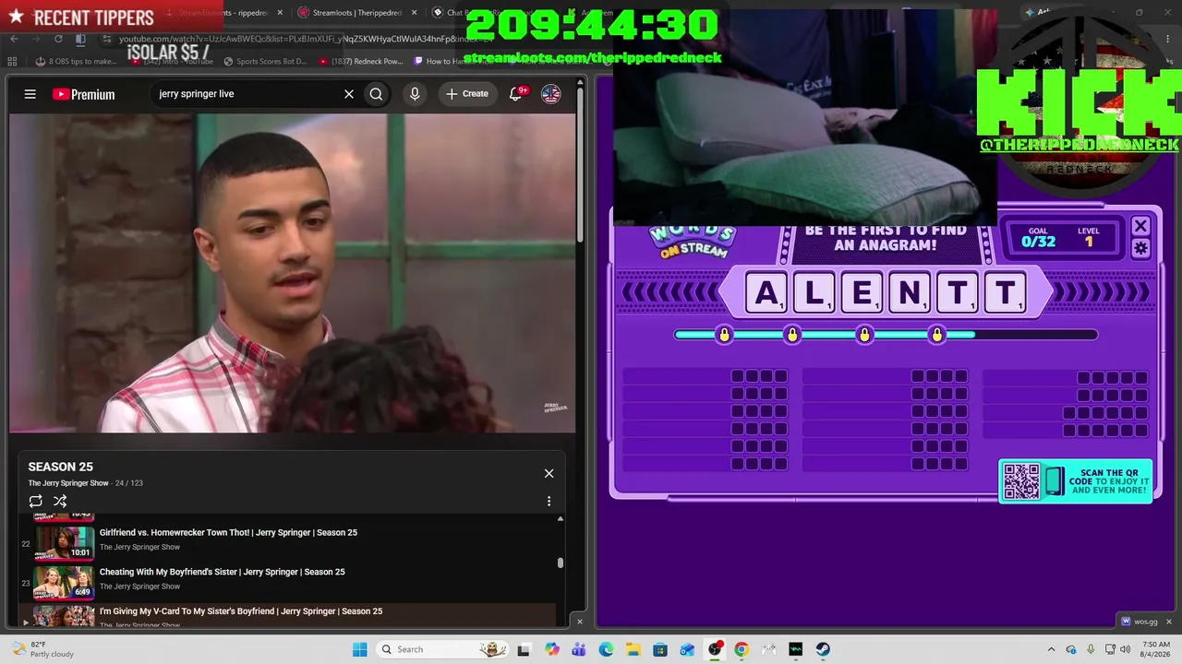Image resolution: width=1182 pixels, height=664 pixels.
Task: Open the YouTube account avatar menu
Action: (x=550, y=94)
